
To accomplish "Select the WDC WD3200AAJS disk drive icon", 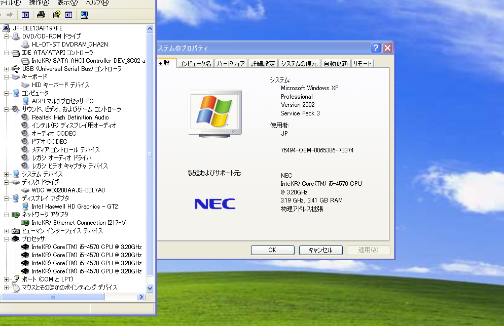I will pyautogui.click(x=25, y=190).
